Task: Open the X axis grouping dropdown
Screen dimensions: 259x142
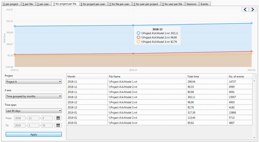Action: point(34,96)
